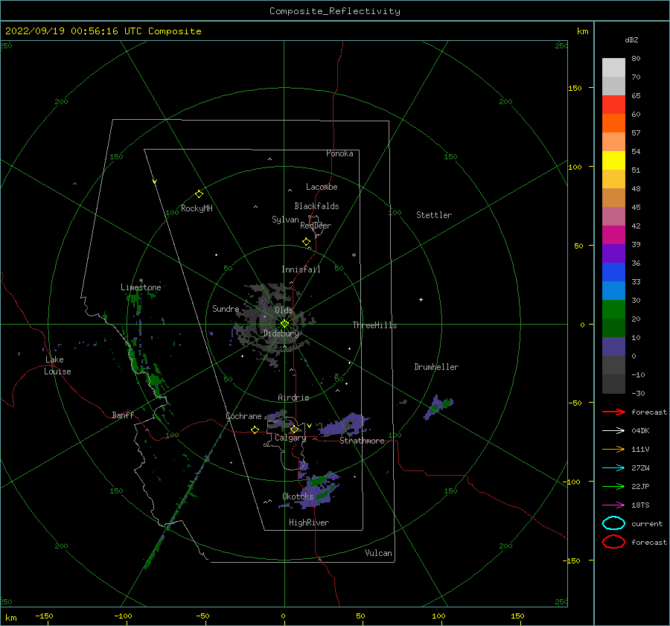This screenshot has height=626, width=670.
Task: Click the Stettler town label
Action: click(x=434, y=215)
